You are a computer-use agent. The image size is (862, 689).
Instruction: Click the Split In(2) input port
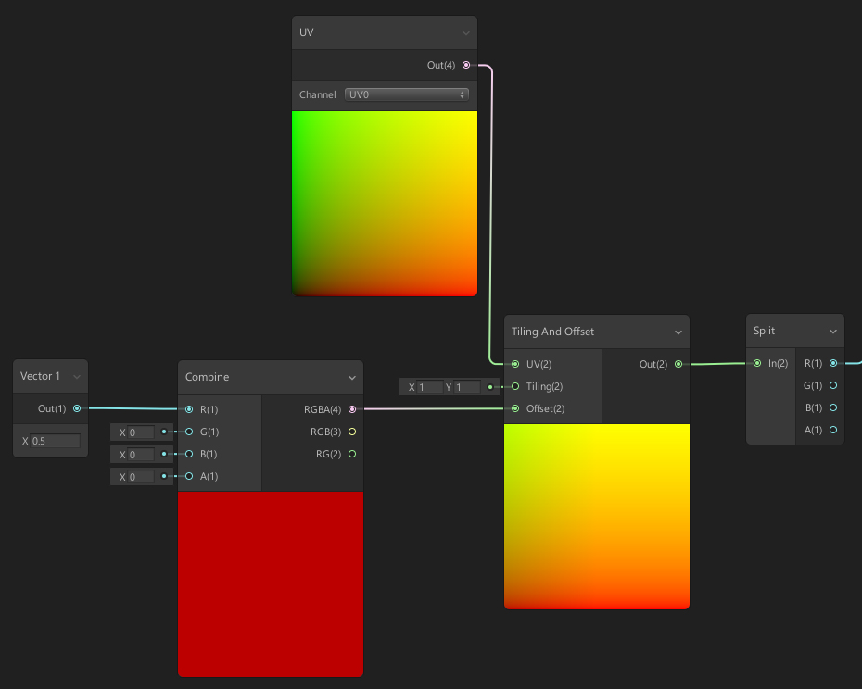click(x=757, y=363)
